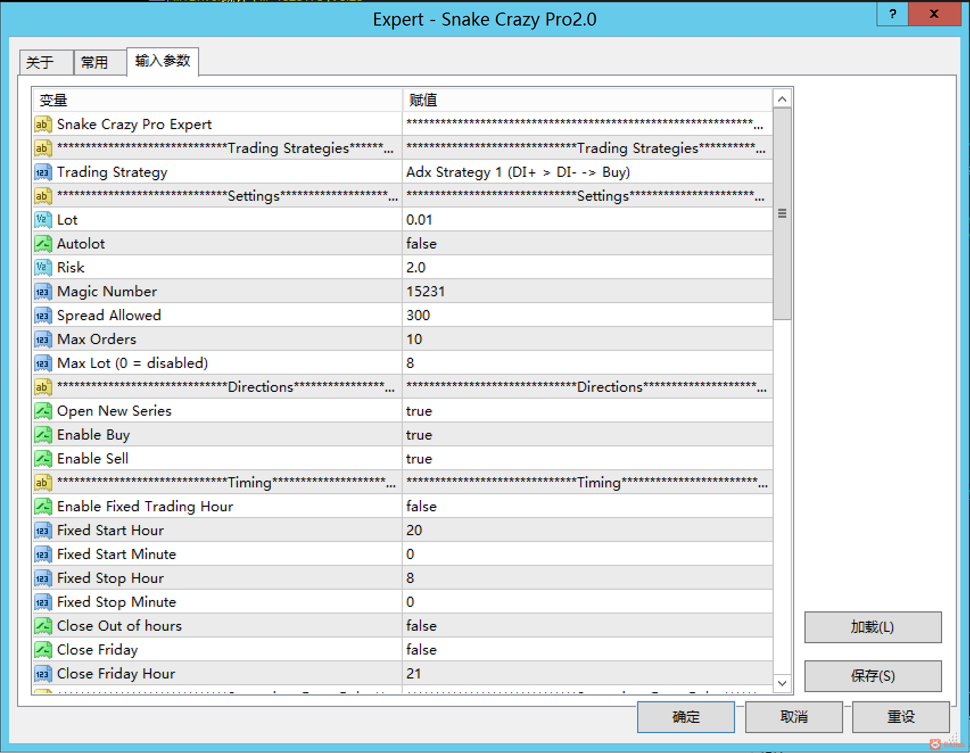Click the Trading Strategy variable name
This screenshot has height=753, width=970.
pyautogui.click(x=112, y=172)
